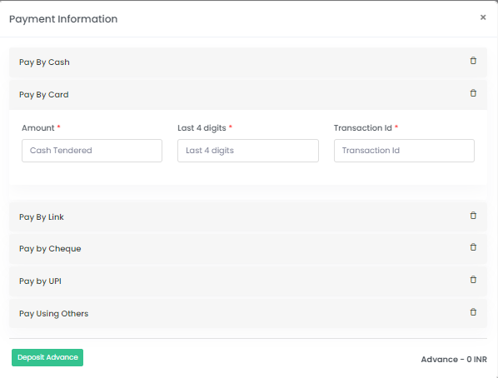Screen dimensions: 498x378
Task: Click the Payment Information title
Action: click(x=63, y=19)
